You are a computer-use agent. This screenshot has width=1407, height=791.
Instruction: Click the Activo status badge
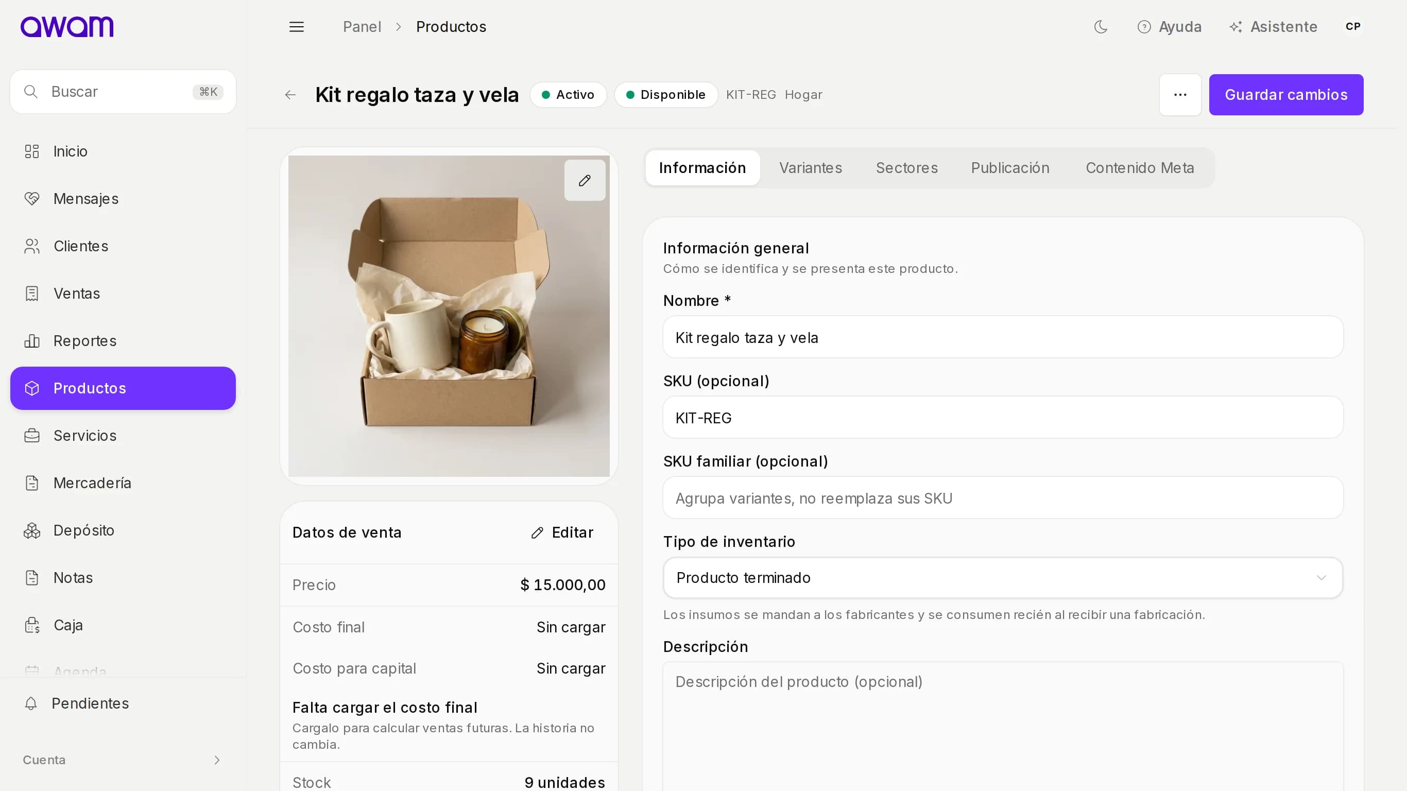[568, 95]
